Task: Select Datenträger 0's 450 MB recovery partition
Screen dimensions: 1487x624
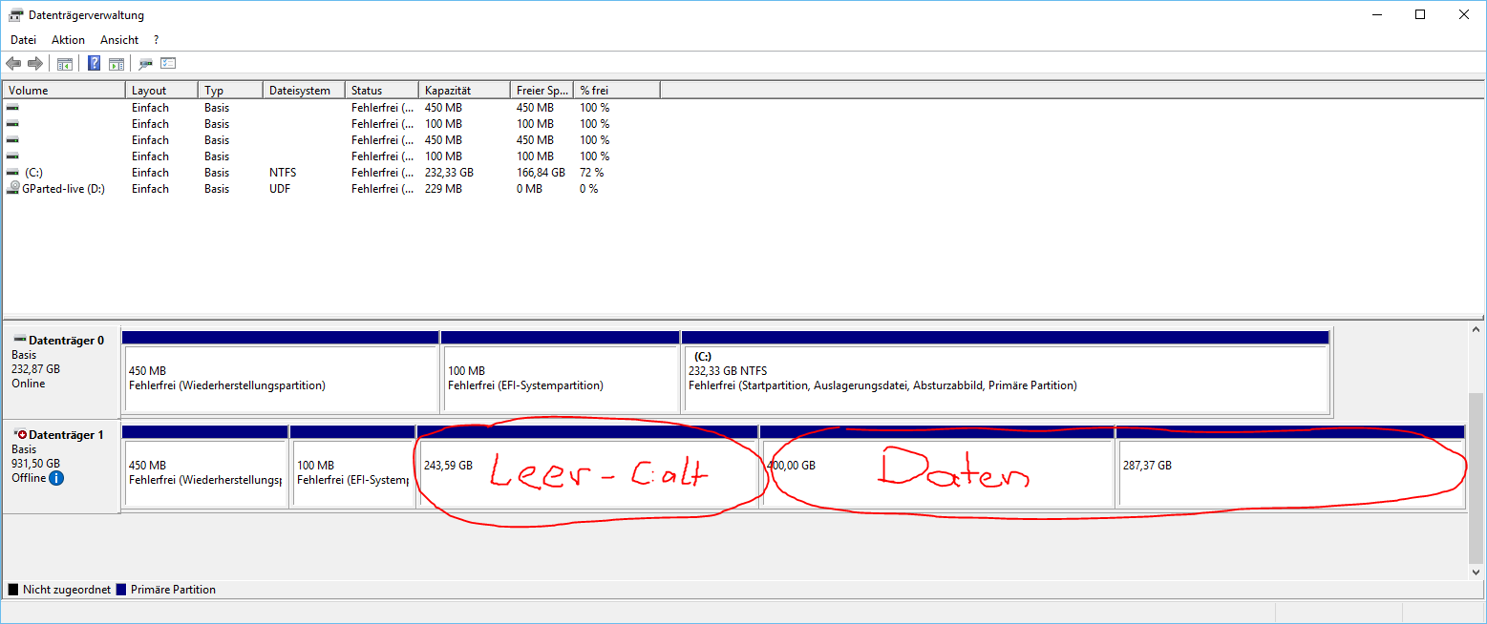Action: pyautogui.click(x=280, y=373)
